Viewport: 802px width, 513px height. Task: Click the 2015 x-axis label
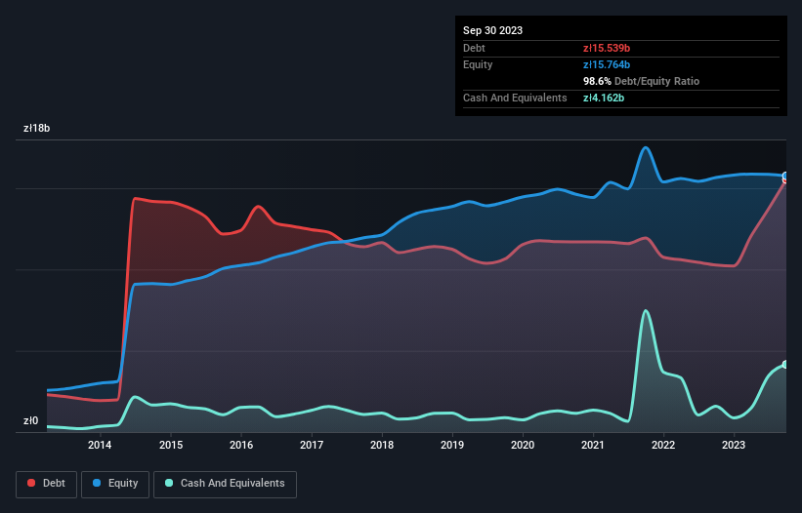click(171, 445)
